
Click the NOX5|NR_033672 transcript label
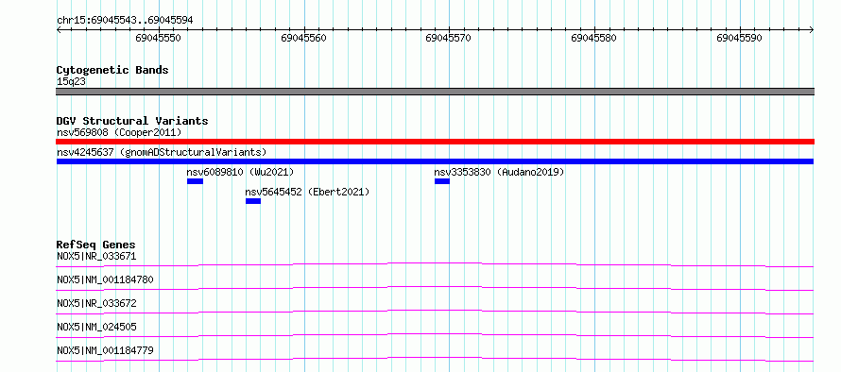pyautogui.click(x=96, y=303)
